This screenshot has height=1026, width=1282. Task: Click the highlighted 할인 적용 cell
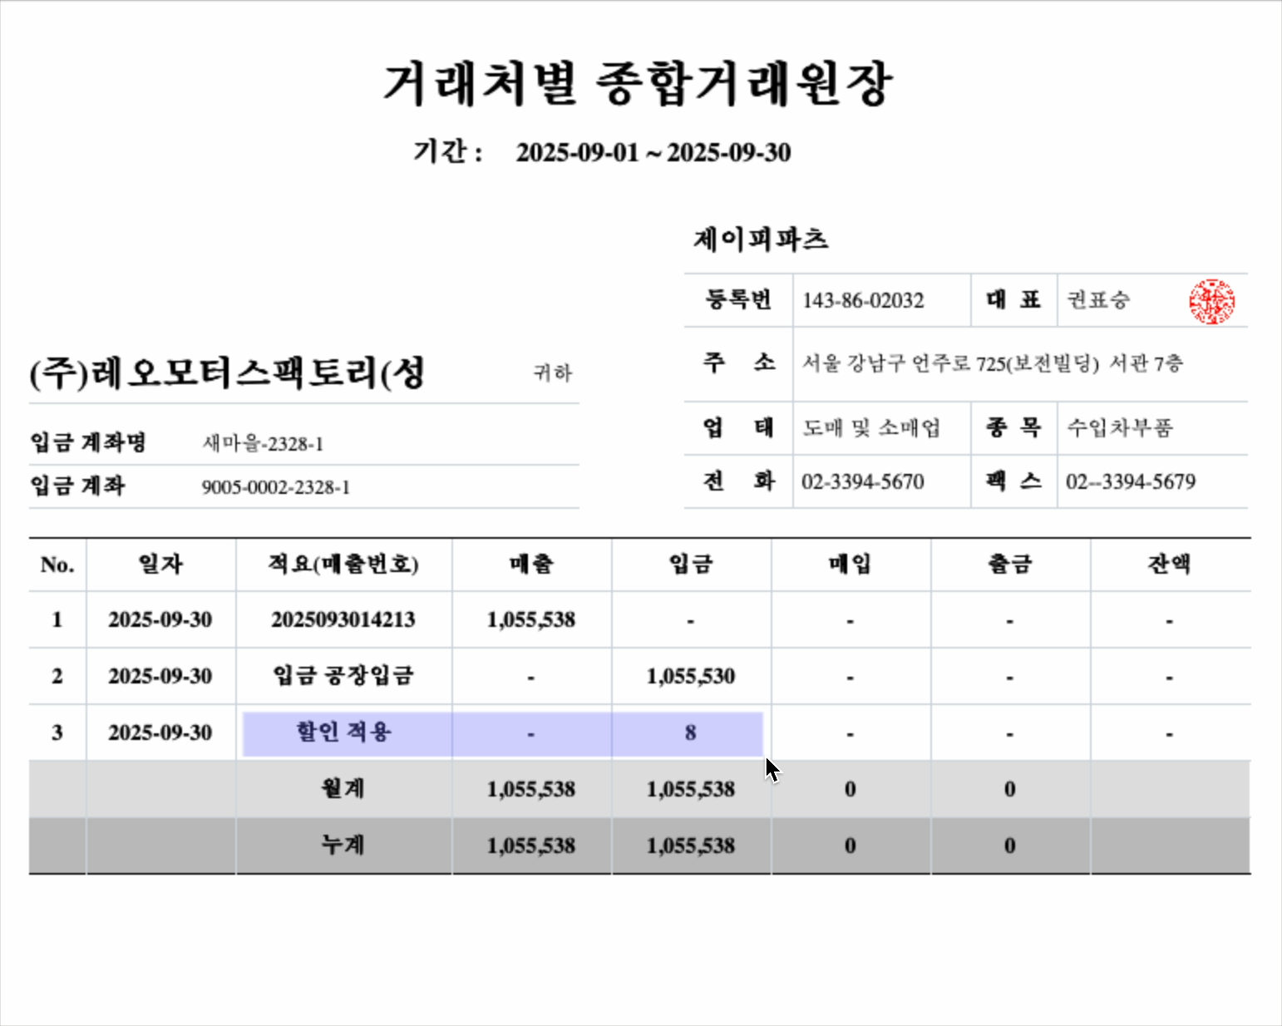tap(343, 733)
